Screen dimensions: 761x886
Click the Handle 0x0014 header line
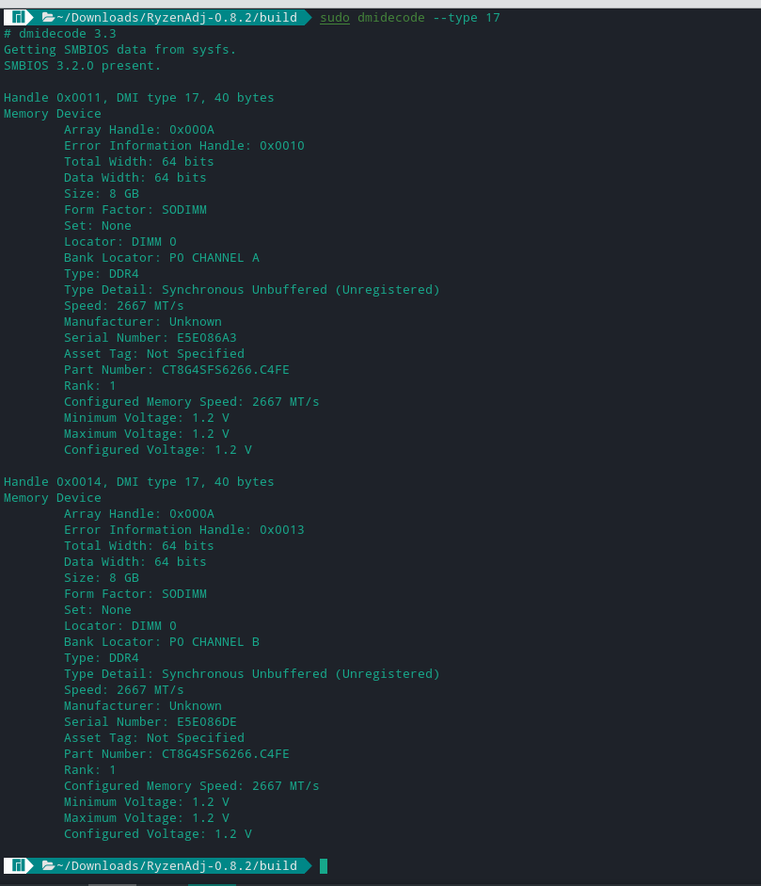[x=139, y=482]
